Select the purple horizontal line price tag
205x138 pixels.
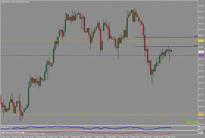(201, 55)
